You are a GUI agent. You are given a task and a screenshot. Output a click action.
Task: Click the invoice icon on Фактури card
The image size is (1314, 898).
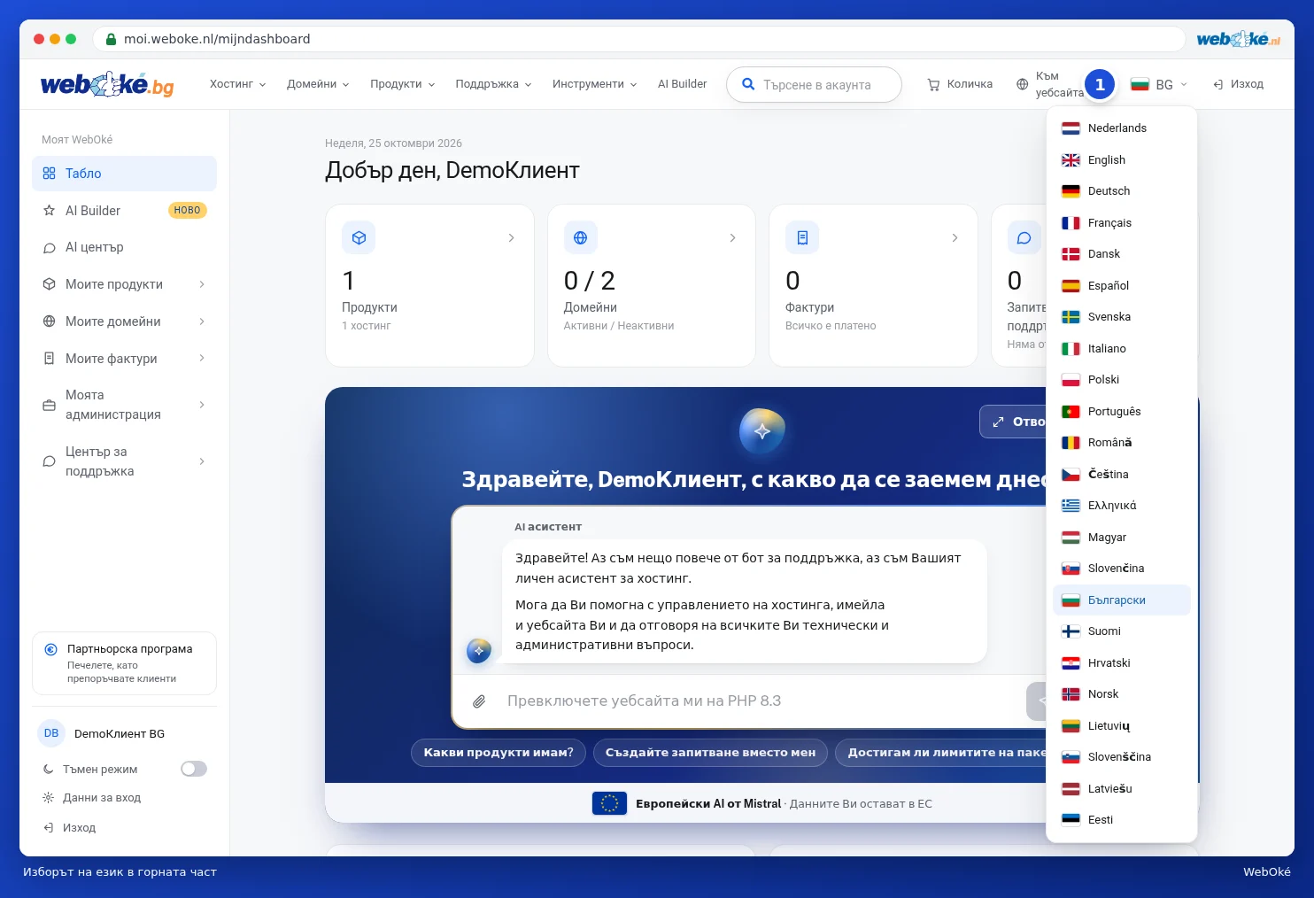pyautogui.click(x=802, y=237)
